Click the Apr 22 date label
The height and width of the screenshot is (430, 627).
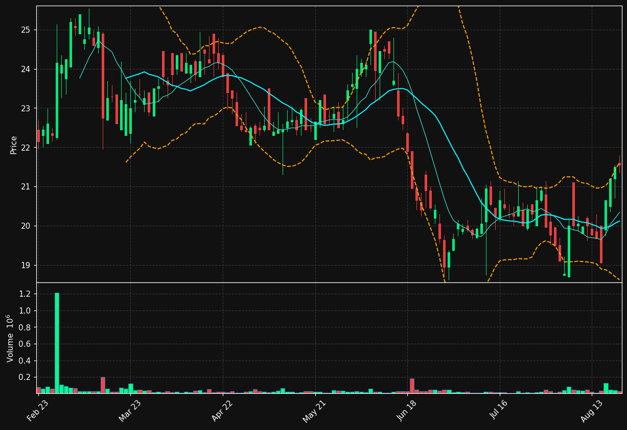222,411
